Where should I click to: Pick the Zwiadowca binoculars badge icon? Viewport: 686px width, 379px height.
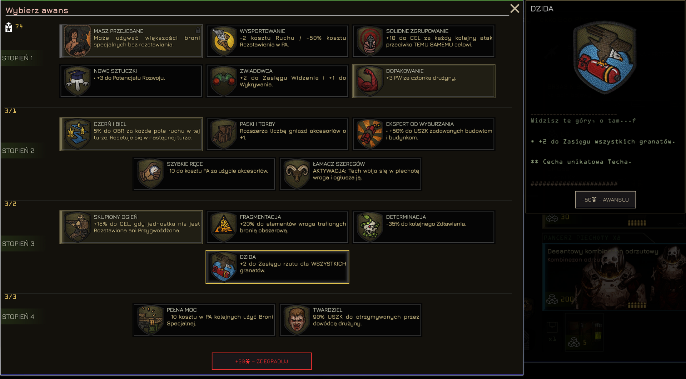224,81
